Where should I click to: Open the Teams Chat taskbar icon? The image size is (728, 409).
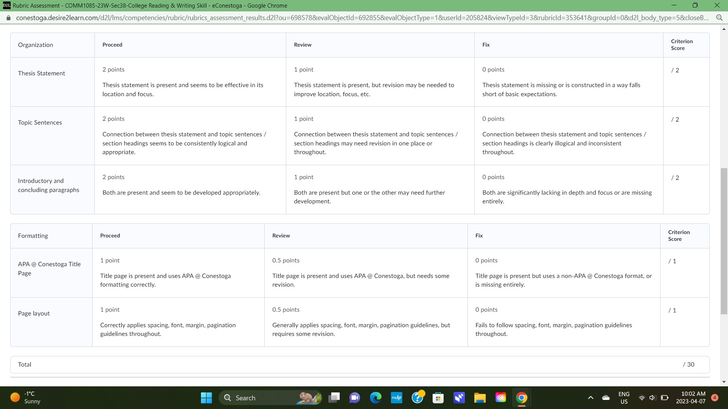coord(355,398)
